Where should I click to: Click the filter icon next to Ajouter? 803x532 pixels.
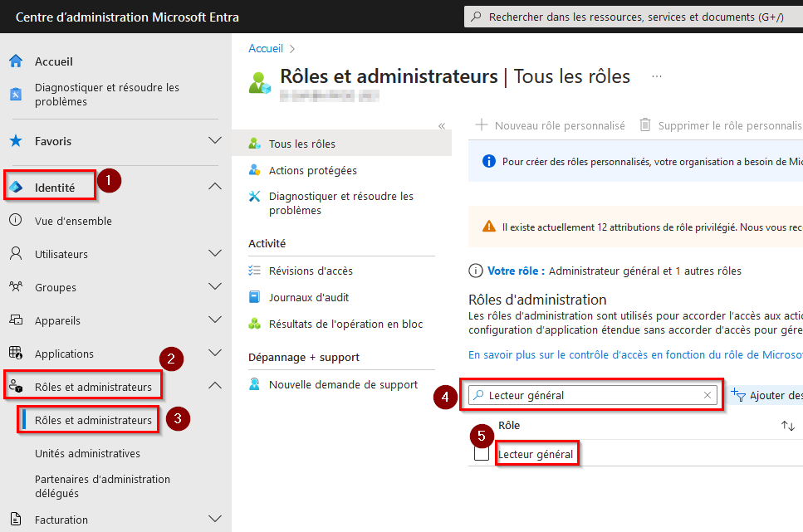pyautogui.click(x=738, y=395)
